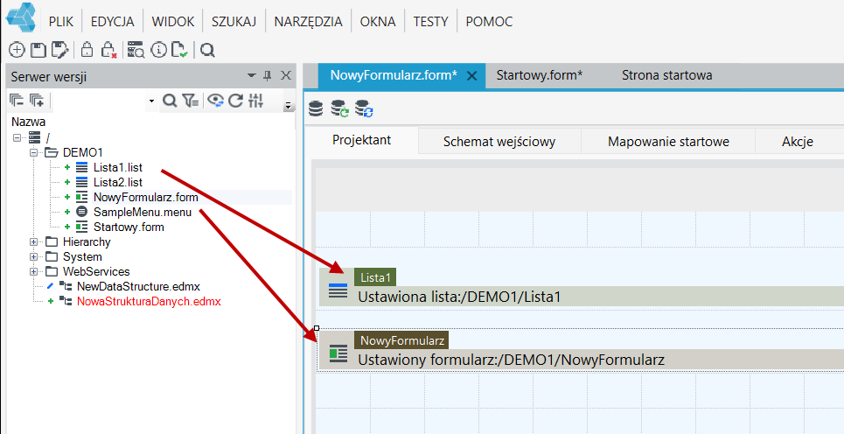Click the Lista1 list control icon on canvas
844x434 pixels.
point(338,290)
